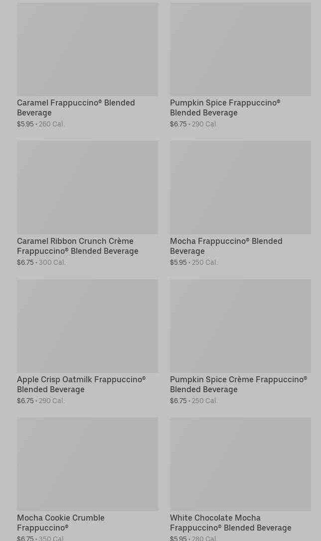Click the Mocha Frappuccino product image
321x541 pixels.
pos(240,187)
